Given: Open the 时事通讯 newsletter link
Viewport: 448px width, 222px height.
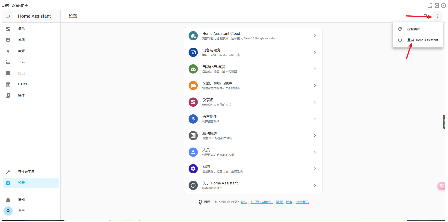Looking at the screenshot, I should click(302, 202).
